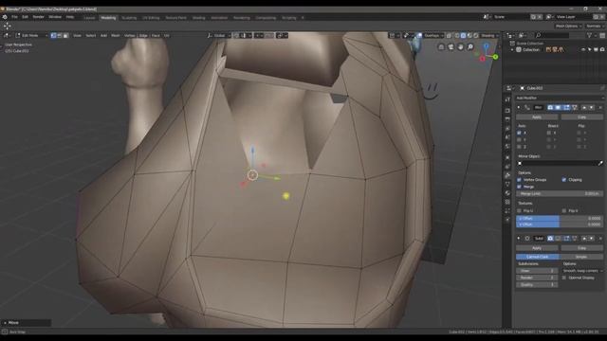
Task: Enable the Mirror Axis Z checkbox
Action: 519,147
